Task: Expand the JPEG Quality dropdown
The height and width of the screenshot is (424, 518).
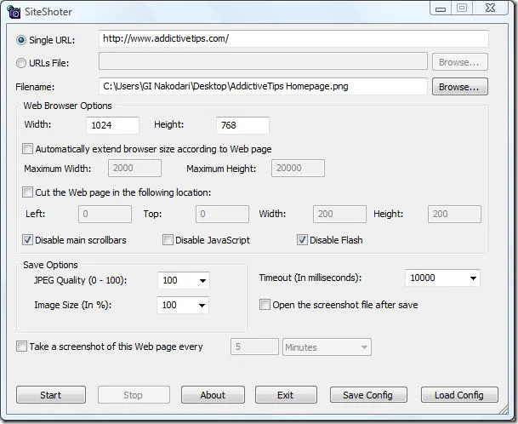Action: 202,280
